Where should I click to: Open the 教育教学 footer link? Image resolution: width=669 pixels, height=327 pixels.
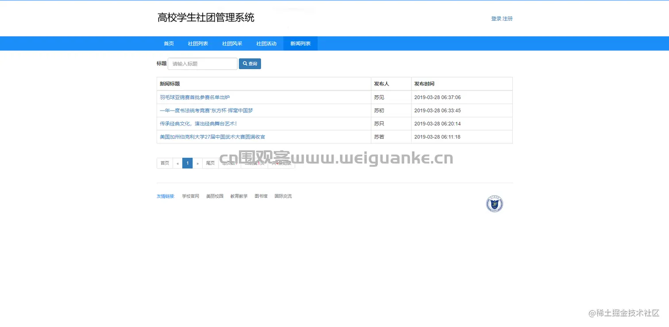tap(239, 196)
